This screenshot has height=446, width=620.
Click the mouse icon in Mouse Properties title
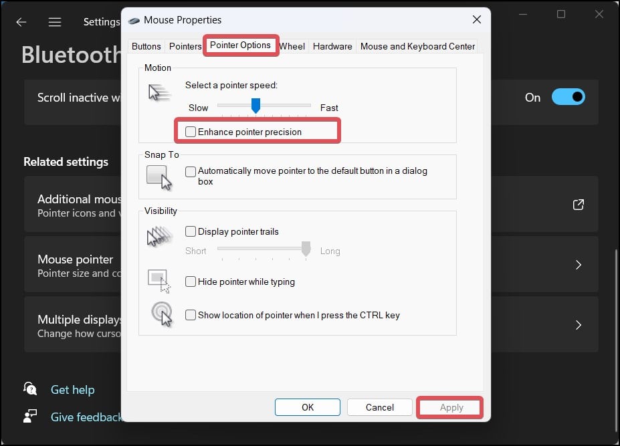point(134,21)
